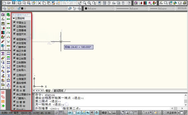This screenshot has width=188, height=115.
Task: Click the red arc wall icon in left toolbar
Action: tap(3, 97)
